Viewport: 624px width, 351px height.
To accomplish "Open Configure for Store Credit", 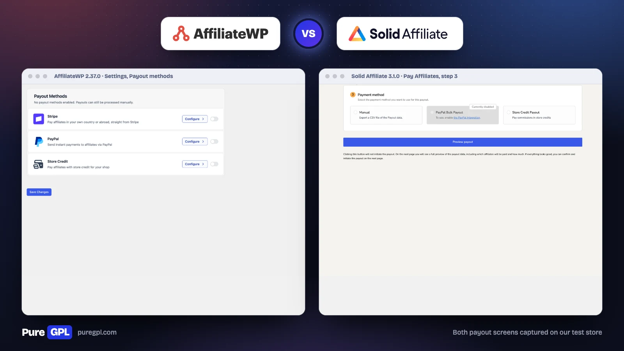I will point(195,164).
